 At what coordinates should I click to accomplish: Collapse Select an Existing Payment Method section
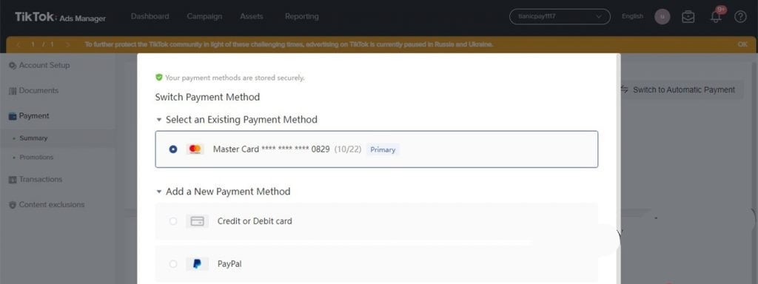pos(158,119)
